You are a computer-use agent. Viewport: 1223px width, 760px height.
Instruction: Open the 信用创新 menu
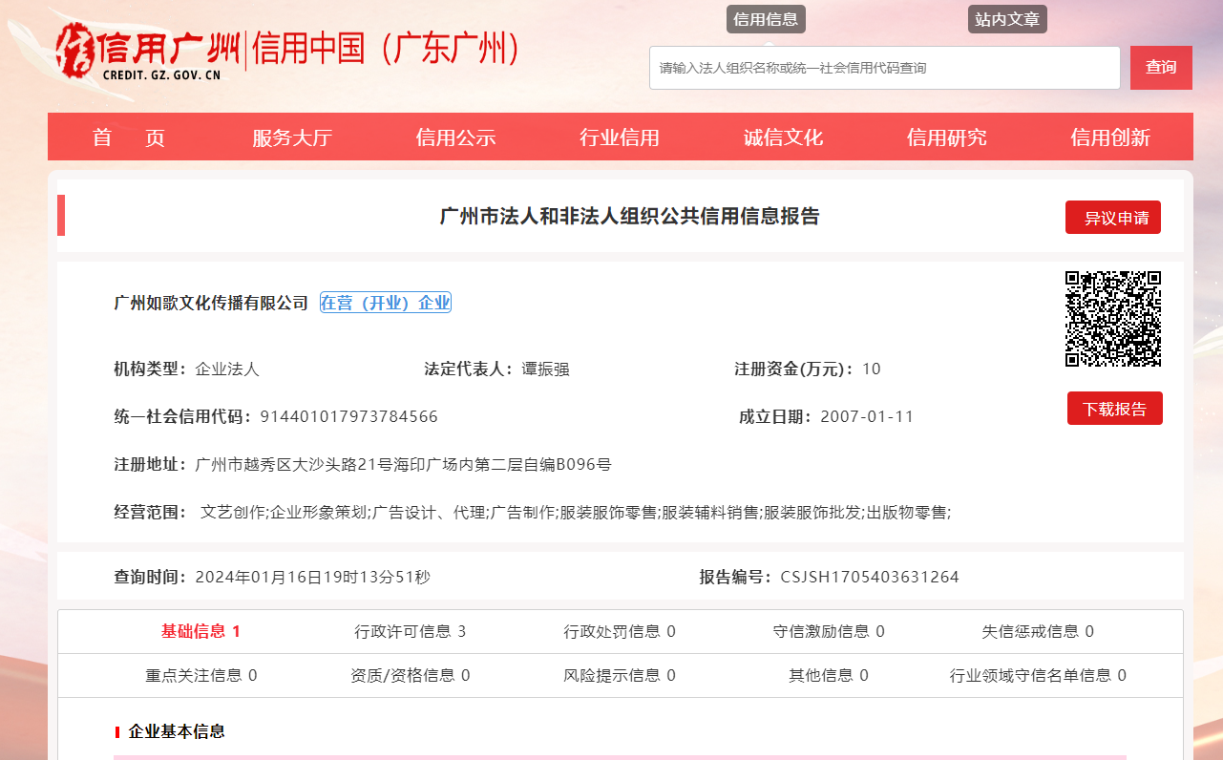pyautogui.click(x=1110, y=137)
